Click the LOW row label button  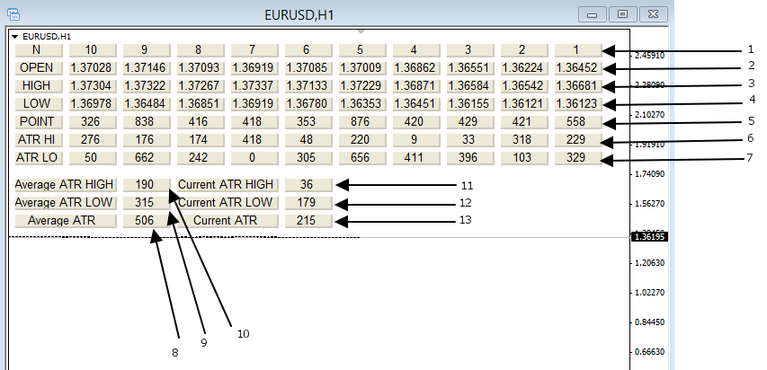pyautogui.click(x=40, y=104)
